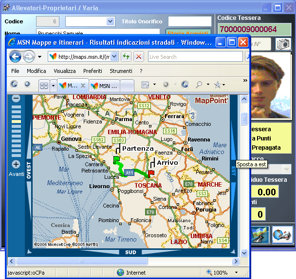This screenshot has height=279, width=296.
Task: Click the window/page toolbar icon
Action: (x=145, y=85)
